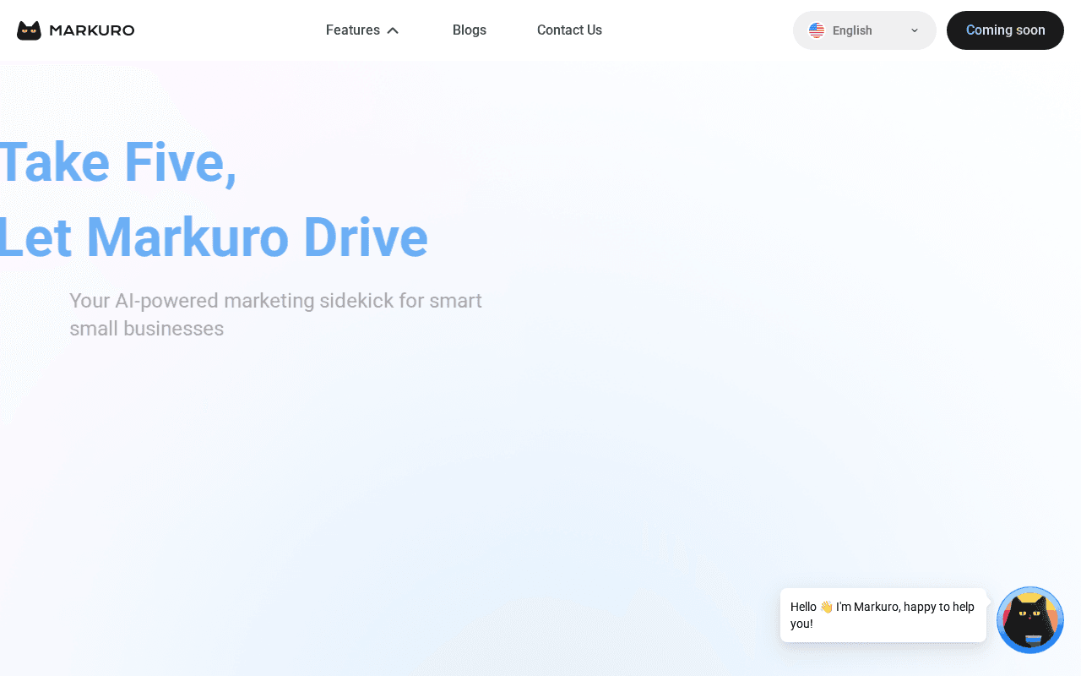
Task: Open the "Hello, I'm Markuro" chat bubble
Action: (883, 615)
